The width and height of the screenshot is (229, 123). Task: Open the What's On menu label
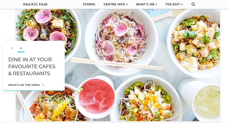coord(145,4)
